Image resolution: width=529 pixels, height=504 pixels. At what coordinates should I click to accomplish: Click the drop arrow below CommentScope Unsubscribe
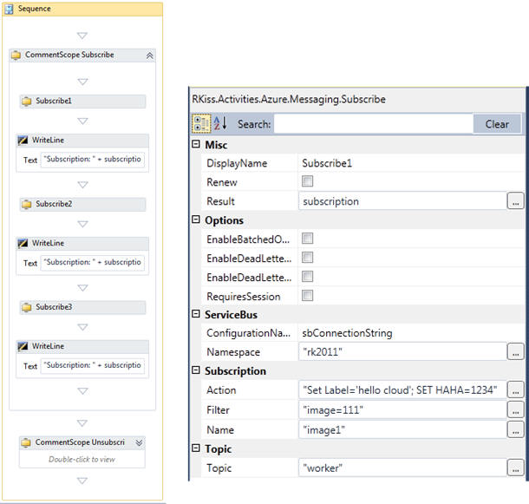[82, 481]
